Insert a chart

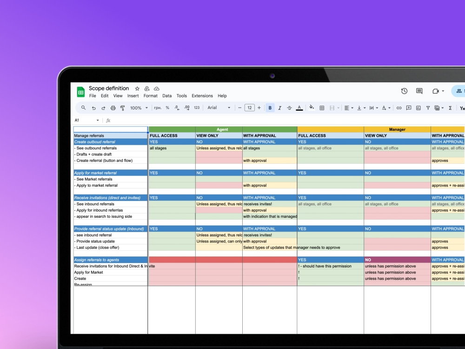[x=418, y=108]
